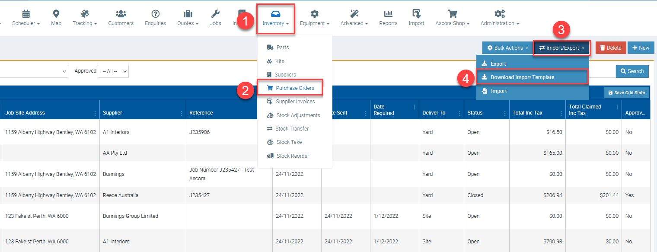
Task: Click the Customers people icon
Action: 121,14
